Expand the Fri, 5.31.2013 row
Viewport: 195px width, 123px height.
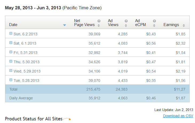click(11, 52)
